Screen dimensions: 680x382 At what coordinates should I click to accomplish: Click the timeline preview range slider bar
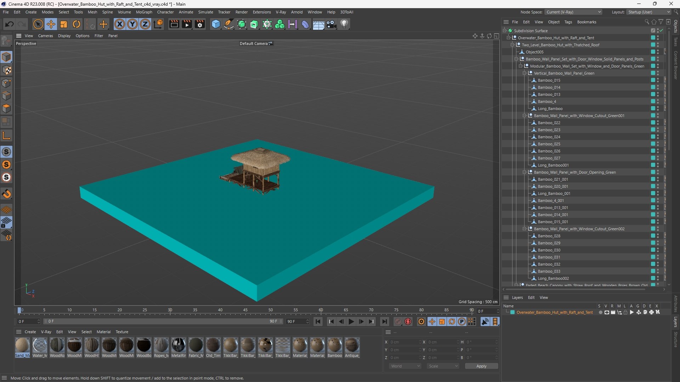coord(163,322)
